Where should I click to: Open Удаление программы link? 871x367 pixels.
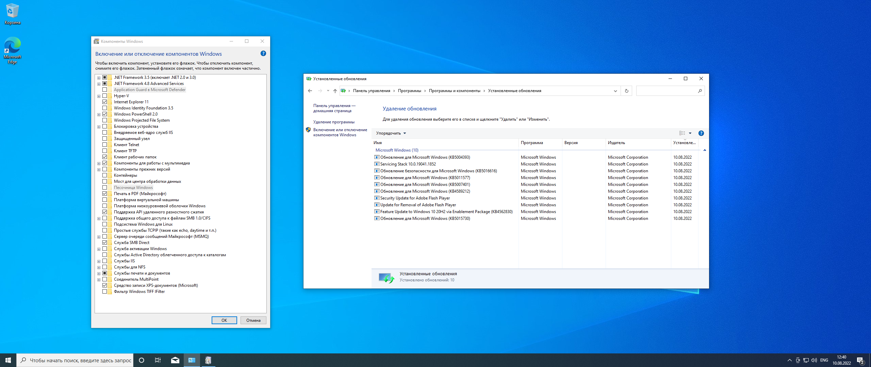click(334, 122)
